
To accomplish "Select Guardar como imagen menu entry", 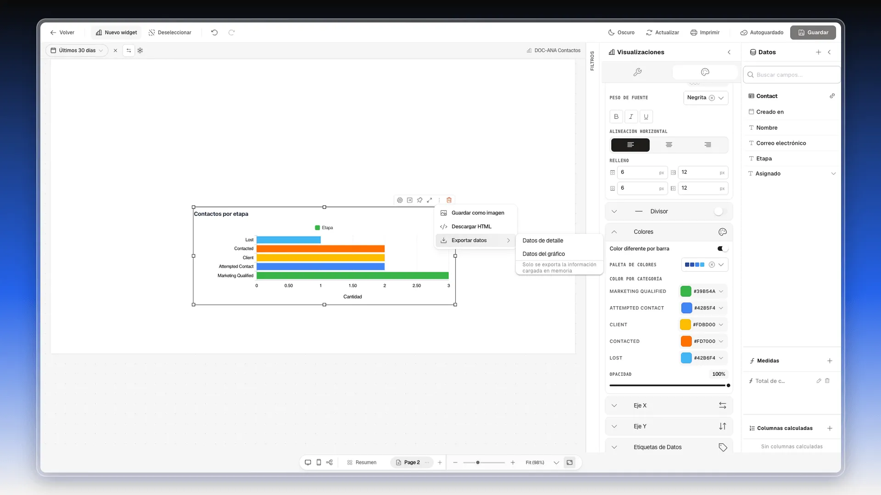I will (x=476, y=213).
